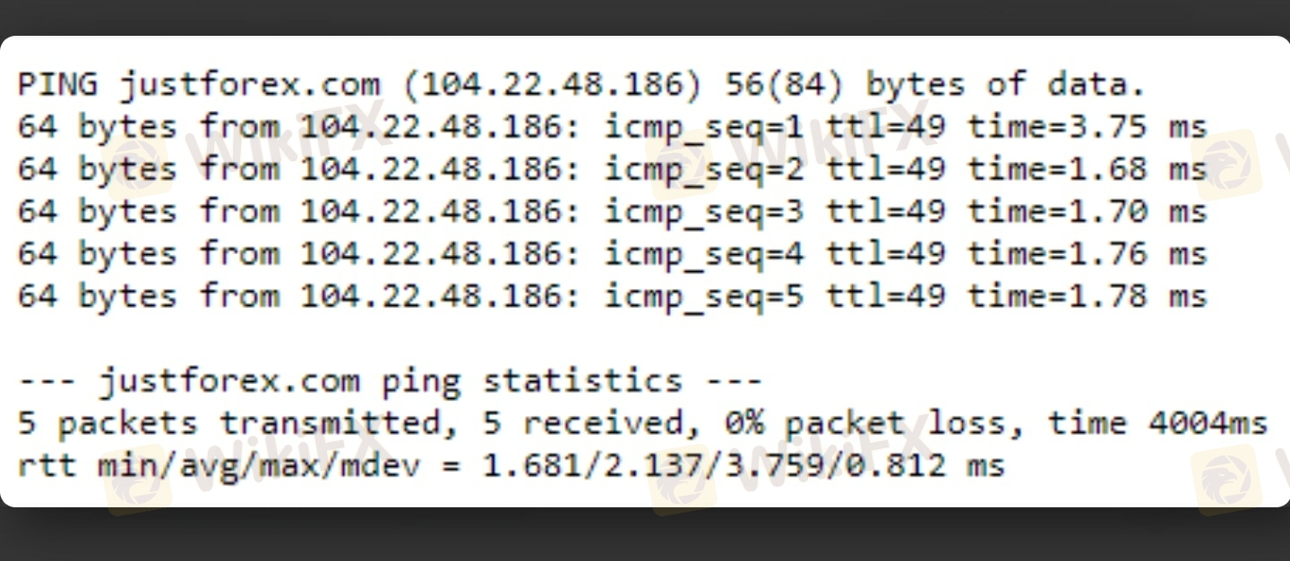Image resolution: width=1290 pixels, height=561 pixels.
Task: Select the icmp_seq=2 reply text
Action: coord(704,169)
